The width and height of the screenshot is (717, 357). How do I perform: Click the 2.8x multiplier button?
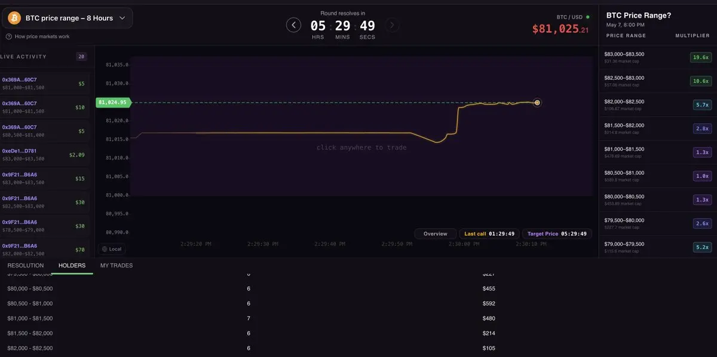(x=701, y=129)
